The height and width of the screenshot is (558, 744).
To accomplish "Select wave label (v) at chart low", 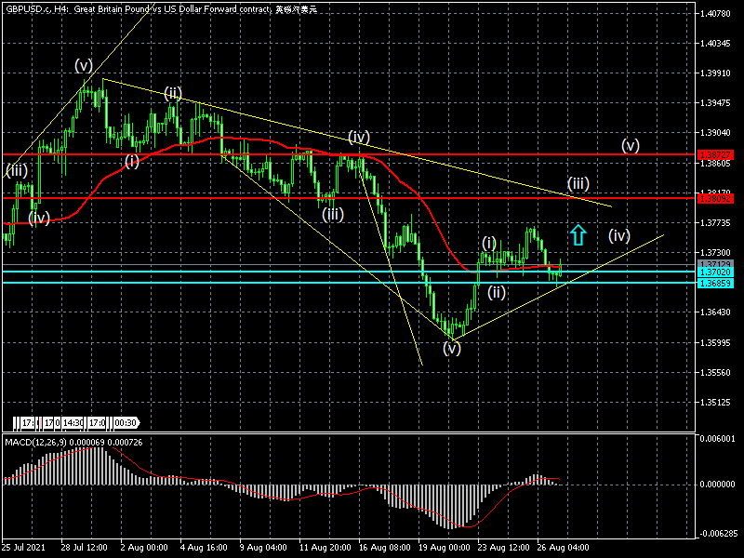I will tap(452, 349).
